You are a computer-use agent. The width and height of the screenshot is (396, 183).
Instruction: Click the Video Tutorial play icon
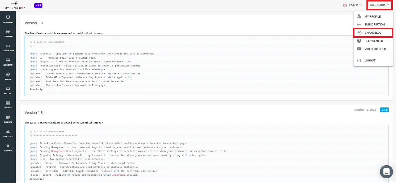point(359,49)
